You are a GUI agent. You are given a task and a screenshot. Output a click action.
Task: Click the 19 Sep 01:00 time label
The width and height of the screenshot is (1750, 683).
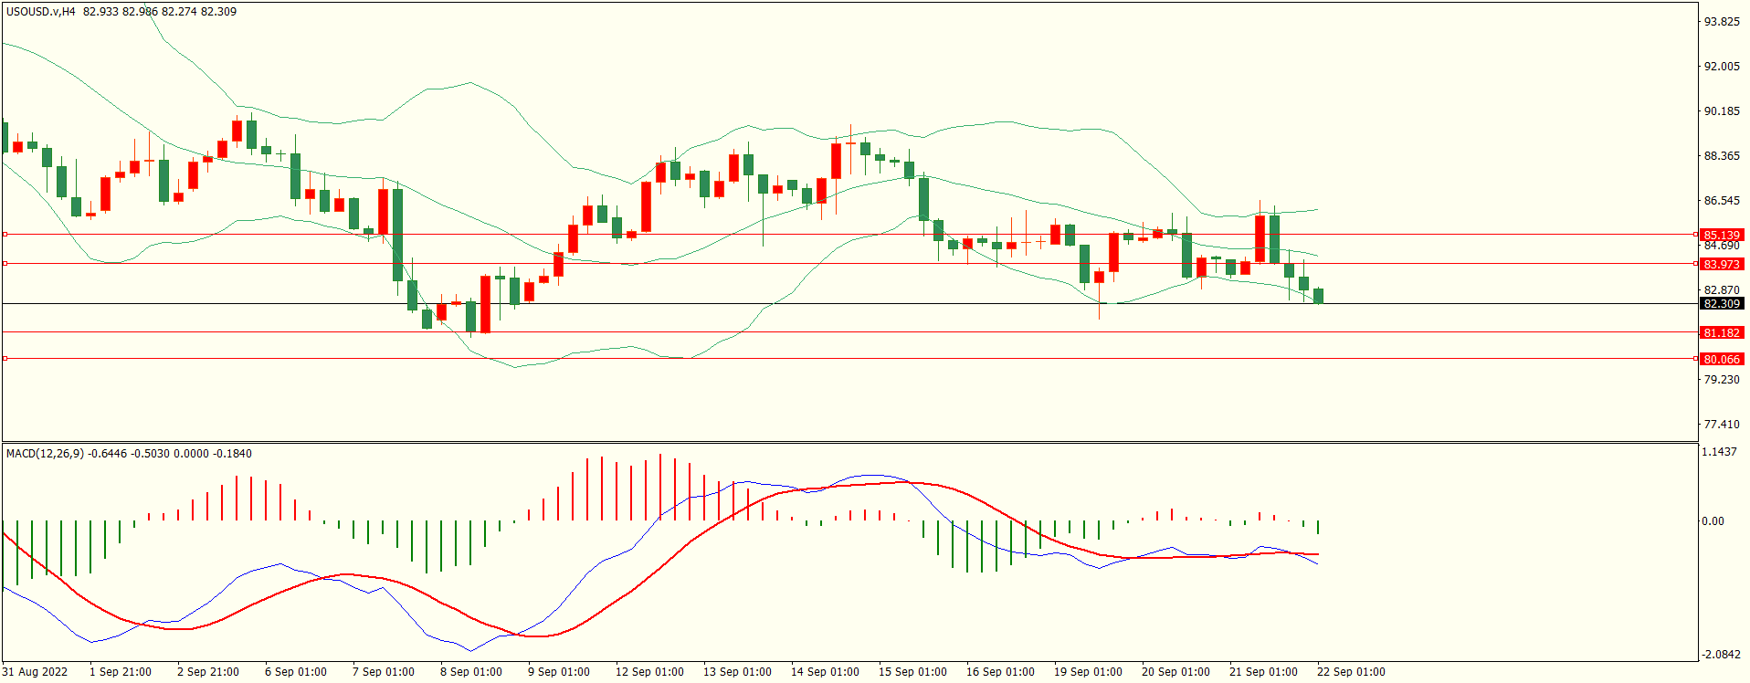(1088, 671)
